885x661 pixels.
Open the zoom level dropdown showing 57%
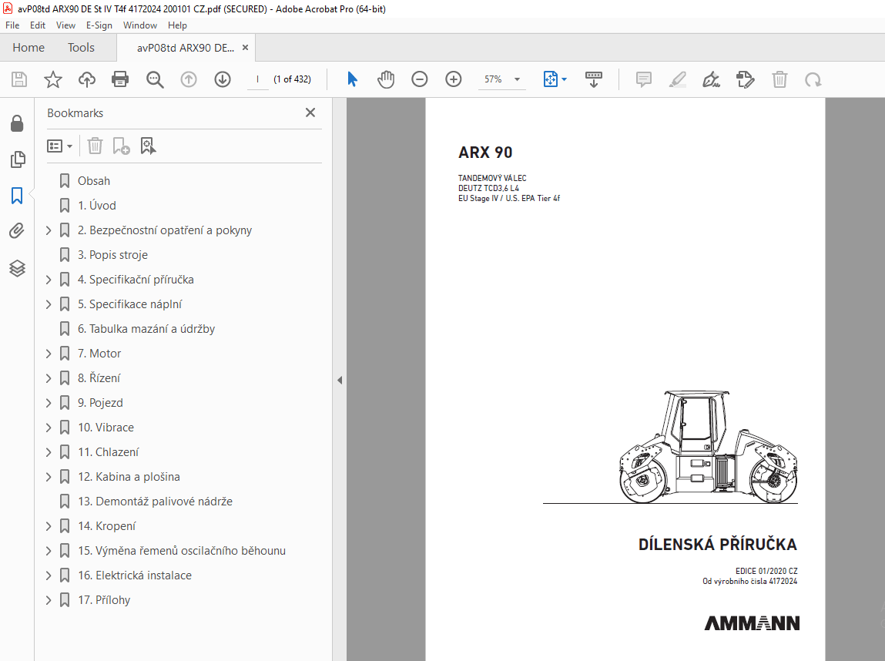click(x=516, y=79)
